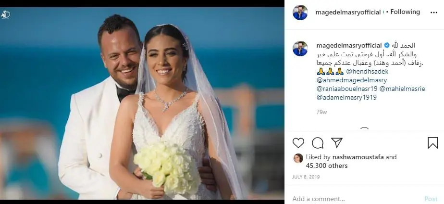Focus the Add a comment field
444x204 pixels.
point(356,199)
